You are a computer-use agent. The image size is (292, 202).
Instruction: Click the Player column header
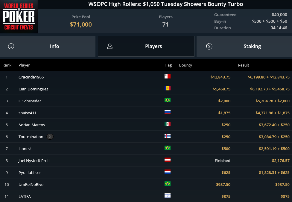pos(24,65)
